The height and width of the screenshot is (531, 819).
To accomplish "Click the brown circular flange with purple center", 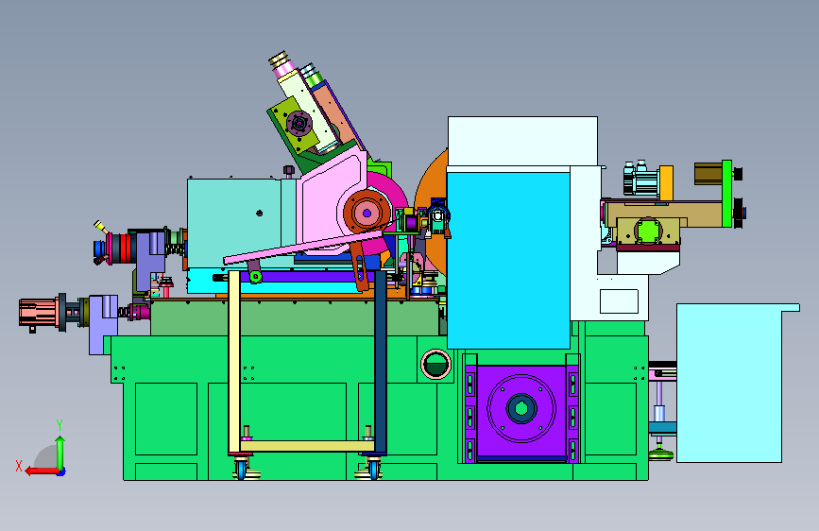I will pos(367,213).
